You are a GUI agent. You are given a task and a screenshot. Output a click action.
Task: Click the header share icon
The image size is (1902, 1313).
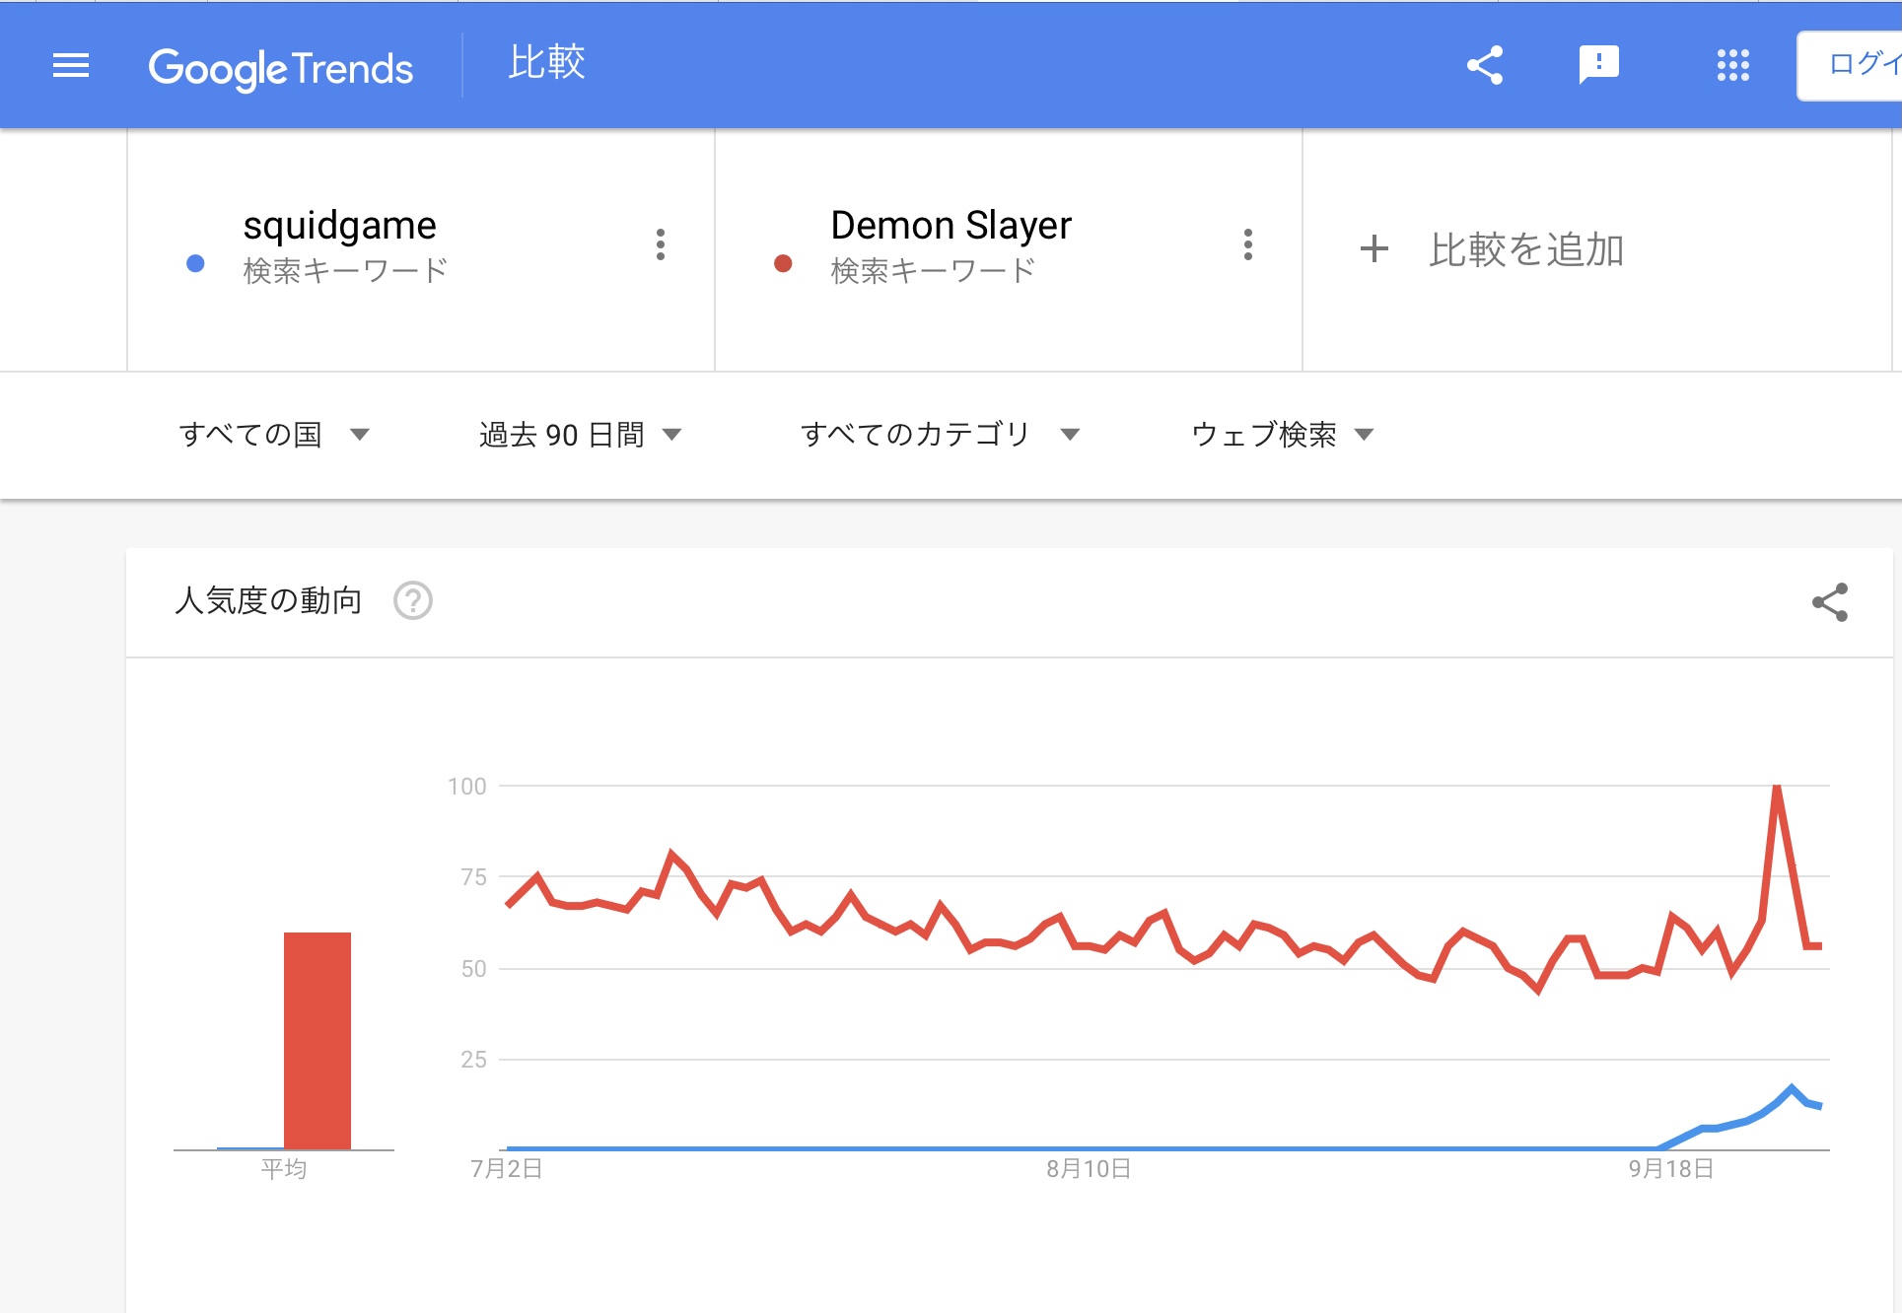1484,66
